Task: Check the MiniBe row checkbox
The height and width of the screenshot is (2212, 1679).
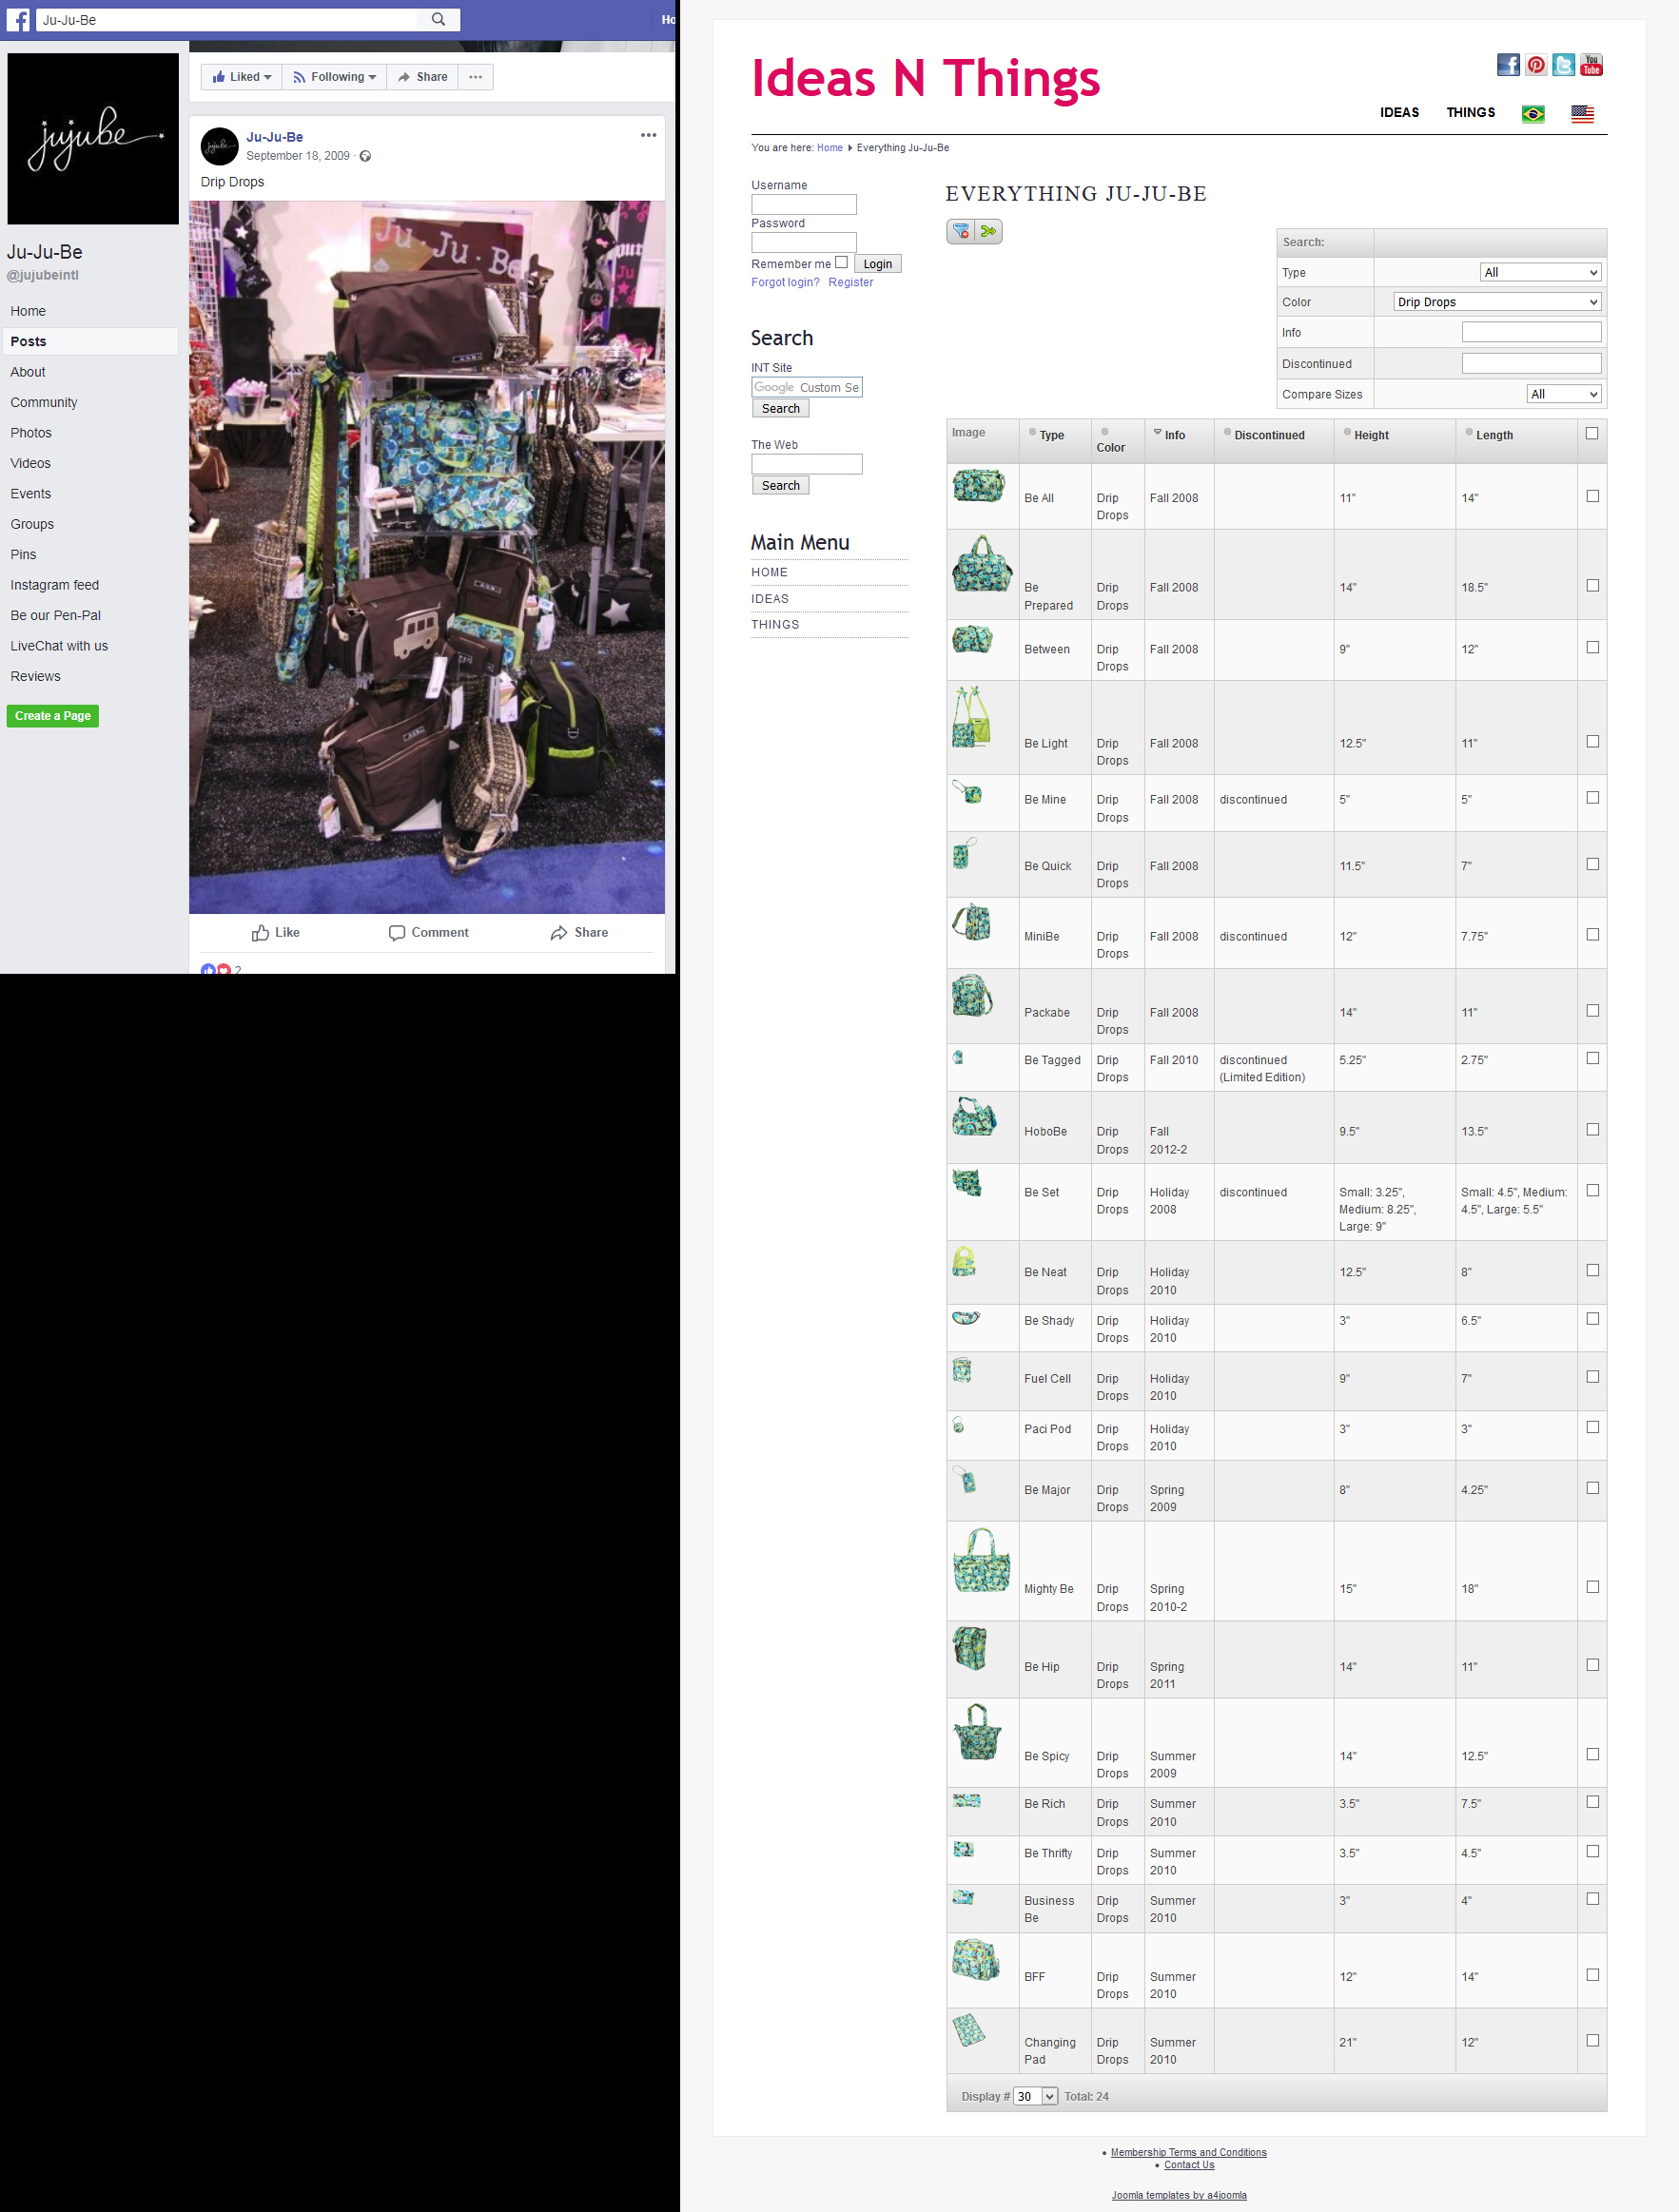Action: point(1593,934)
